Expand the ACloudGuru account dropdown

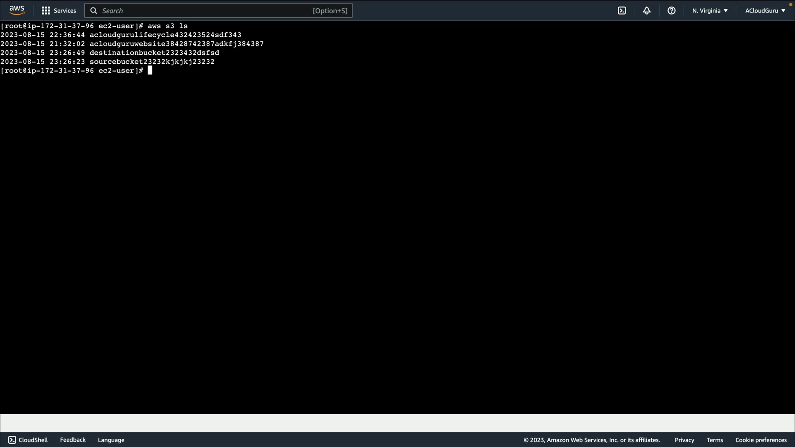pyautogui.click(x=765, y=11)
